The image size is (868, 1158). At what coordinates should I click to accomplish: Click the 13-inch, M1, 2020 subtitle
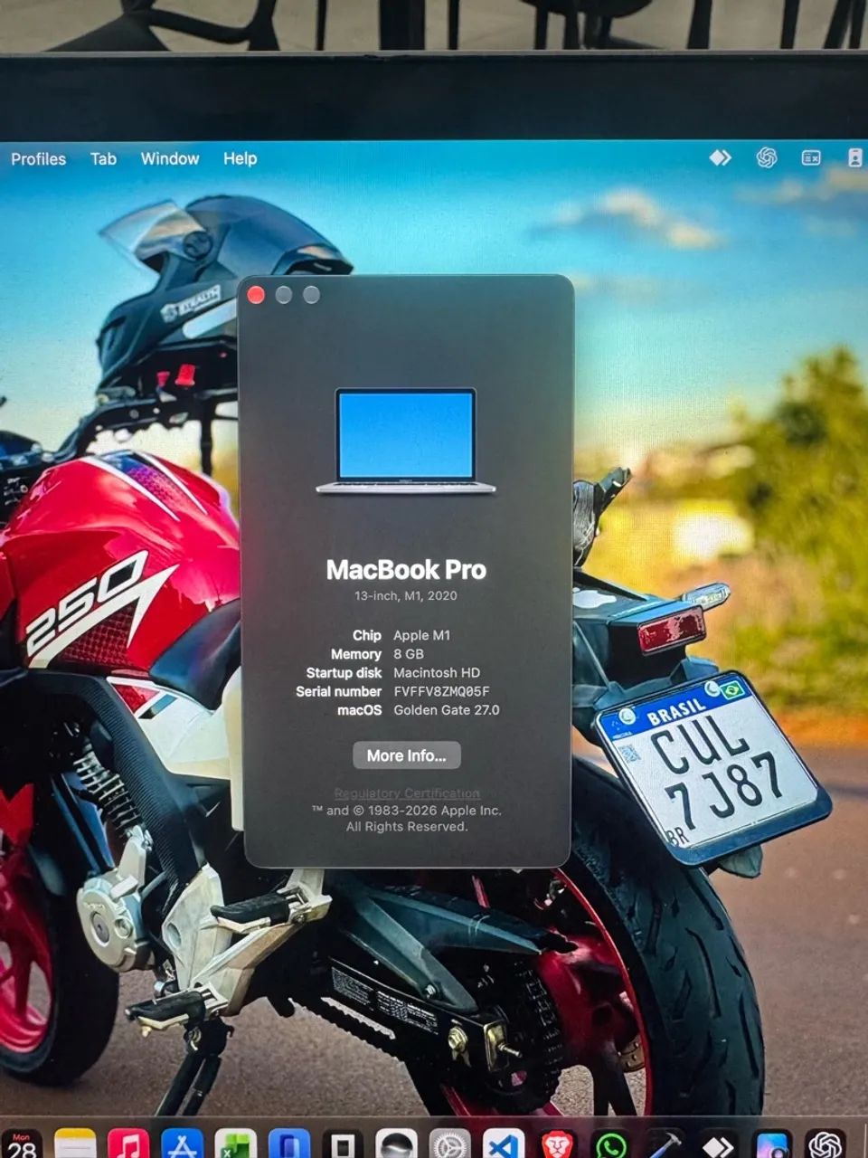[x=406, y=595]
